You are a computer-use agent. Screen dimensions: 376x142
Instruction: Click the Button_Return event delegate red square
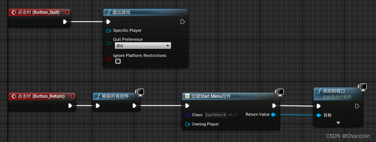[x=72, y=96]
